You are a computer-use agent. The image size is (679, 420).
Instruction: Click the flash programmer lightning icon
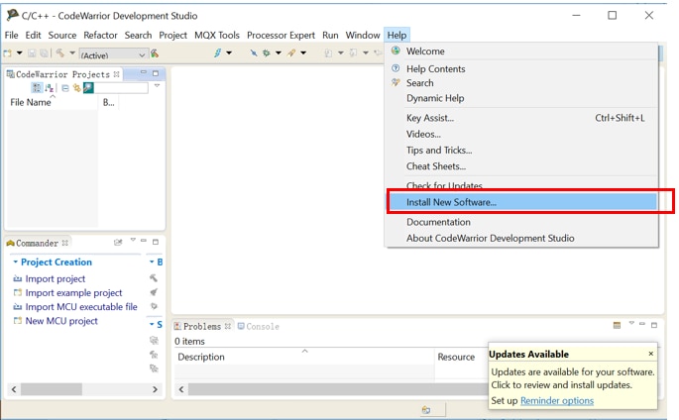218,53
